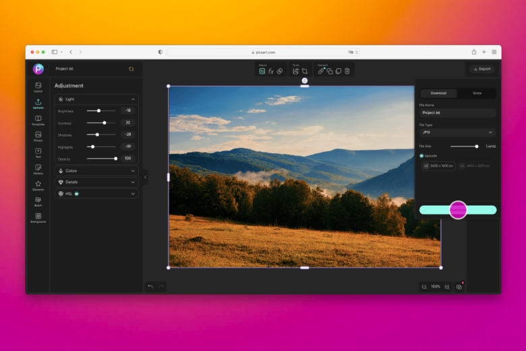Open the blend overlay icon under Adjust
This screenshot has height=351, width=526.
280,71
